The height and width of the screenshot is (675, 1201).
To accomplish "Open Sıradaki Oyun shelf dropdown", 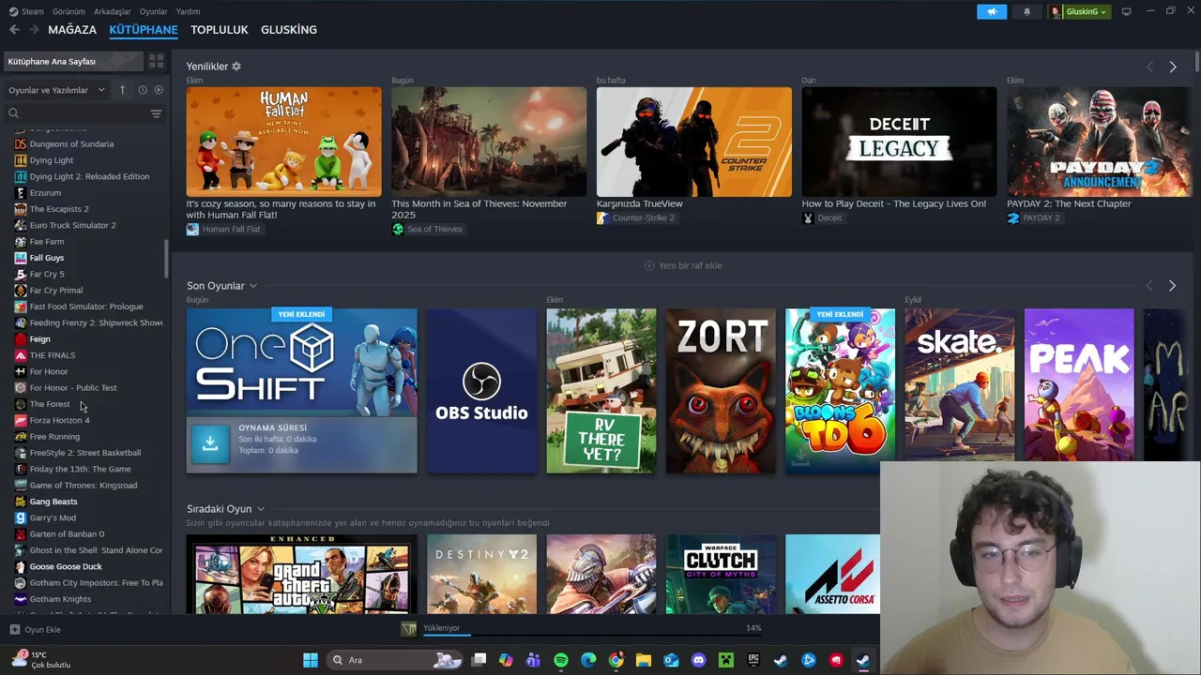I will point(261,509).
